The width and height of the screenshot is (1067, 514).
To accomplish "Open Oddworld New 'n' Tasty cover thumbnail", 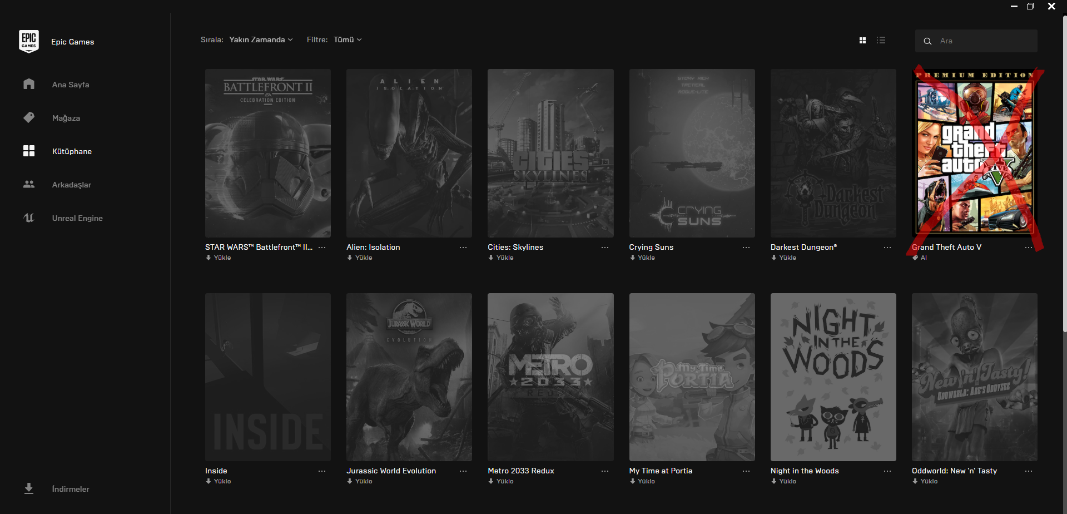I will [x=975, y=377].
